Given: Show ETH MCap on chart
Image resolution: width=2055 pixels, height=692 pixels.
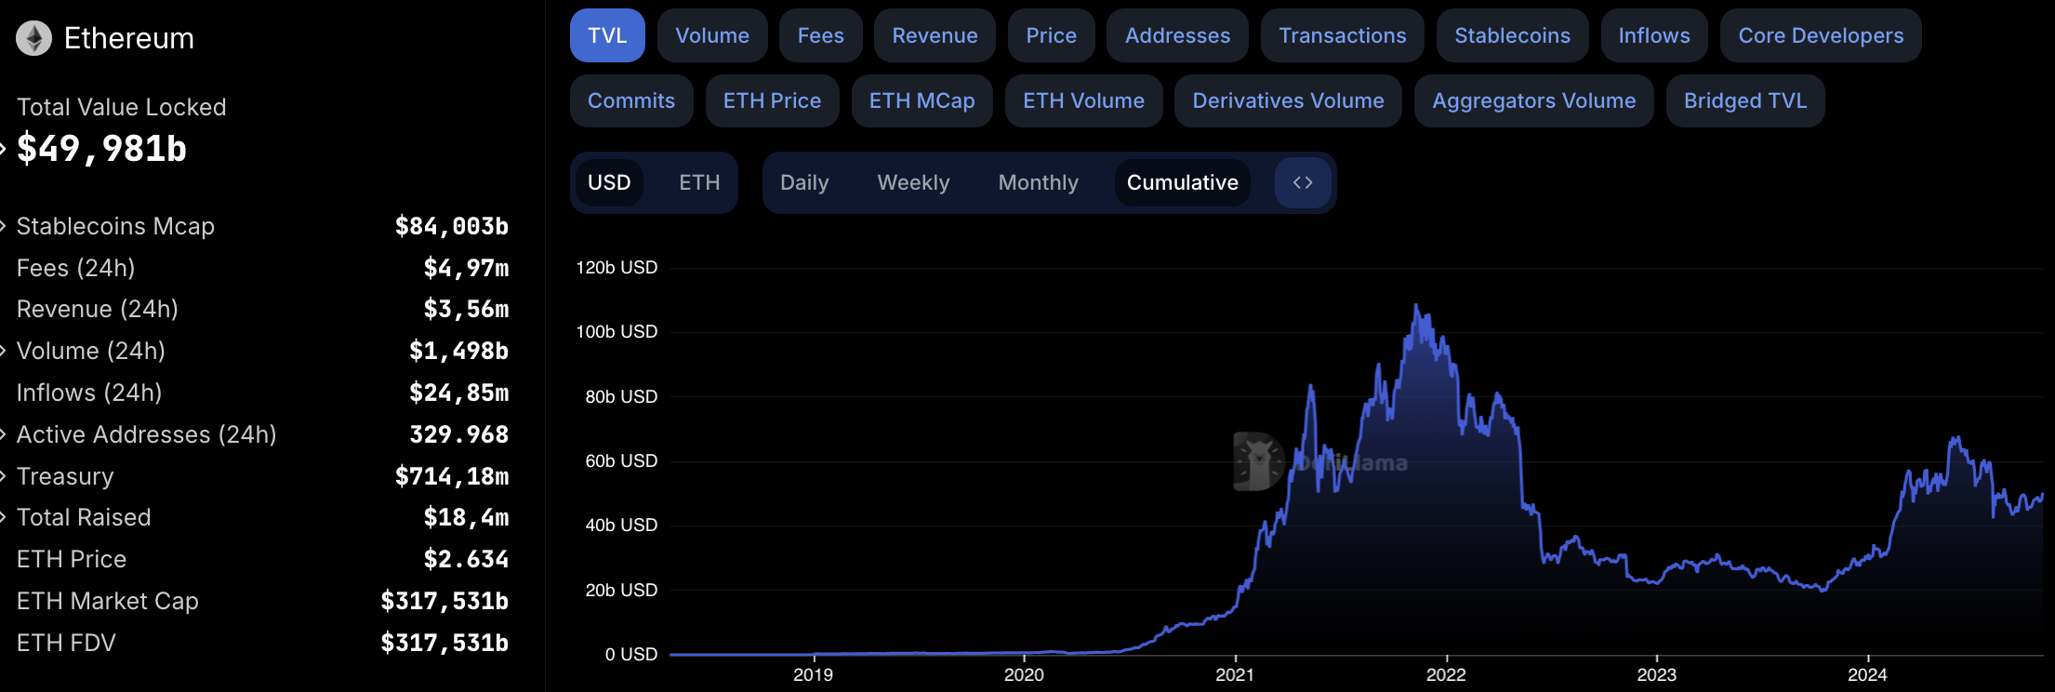Looking at the screenshot, I should coord(922,100).
